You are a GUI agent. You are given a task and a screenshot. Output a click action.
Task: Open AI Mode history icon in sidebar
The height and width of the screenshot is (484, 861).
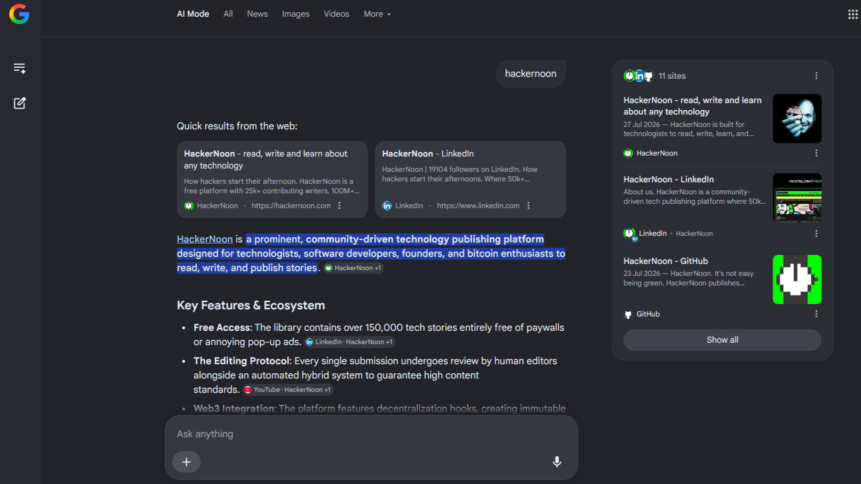20,68
